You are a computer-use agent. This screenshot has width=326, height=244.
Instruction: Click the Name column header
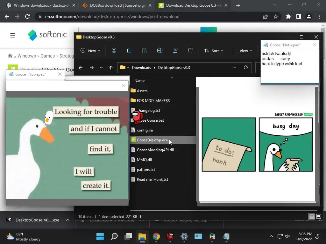pyautogui.click(x=139, y=80)
